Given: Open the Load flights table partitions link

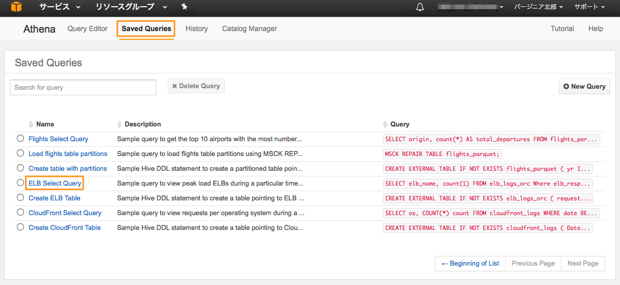Looking at the screenshot, I should [68, 153].
